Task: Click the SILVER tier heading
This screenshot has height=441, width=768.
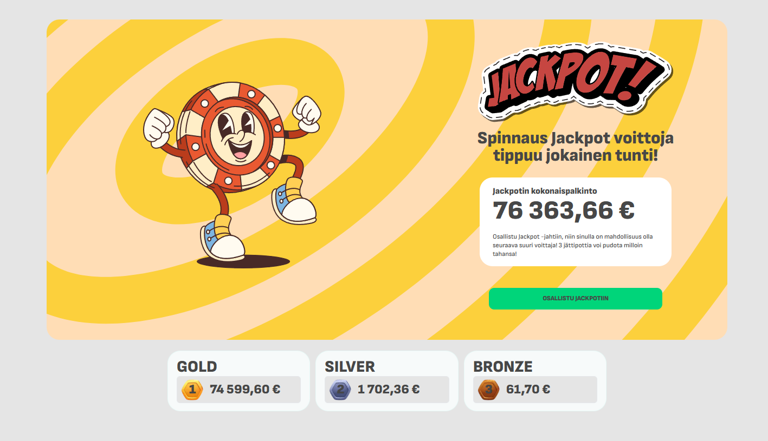Action: pyautogui.click(x=349, y=366)
